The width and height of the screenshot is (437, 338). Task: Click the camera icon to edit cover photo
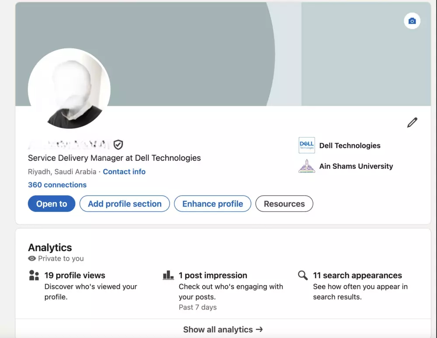[412, 21]
